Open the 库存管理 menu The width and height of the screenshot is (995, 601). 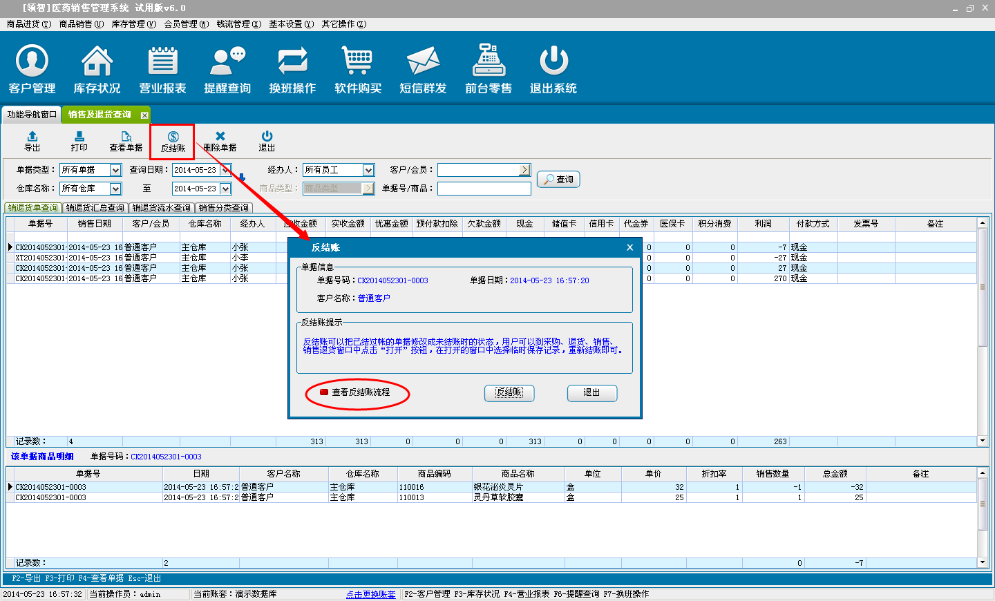pos(133,24)
